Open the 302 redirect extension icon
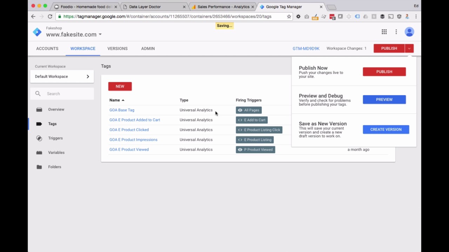Viewport: 449px width, 252px height. (x=315, y=16)
